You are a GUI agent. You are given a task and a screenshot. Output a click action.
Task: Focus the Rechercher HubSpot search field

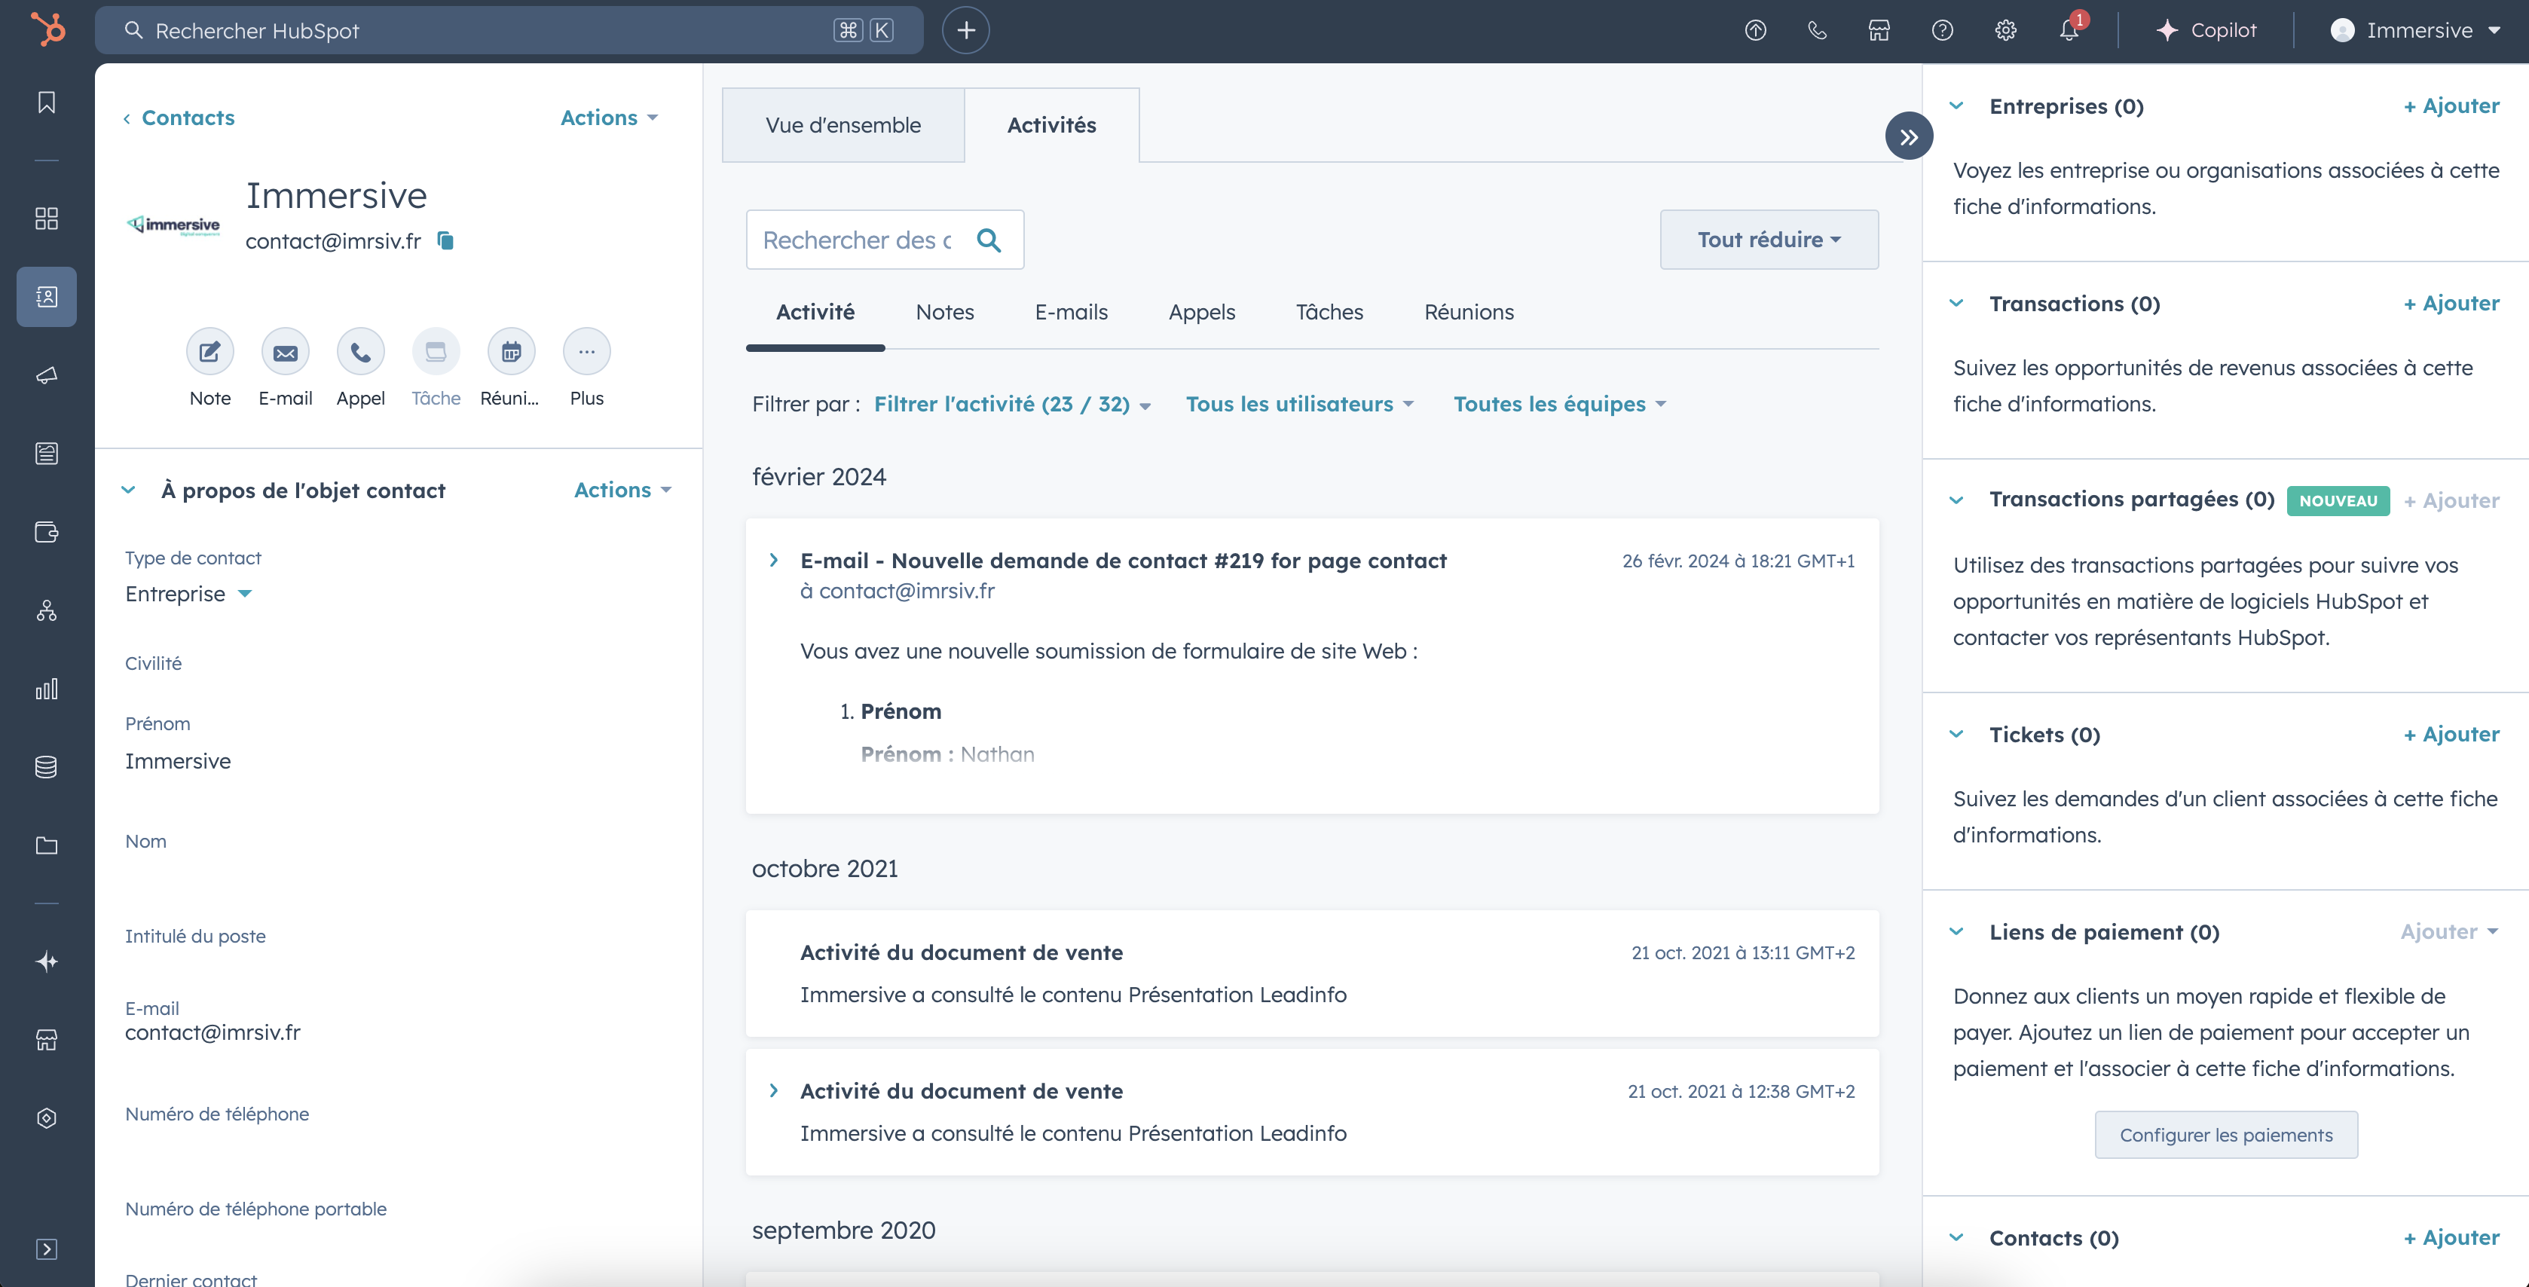pos(509,30)
